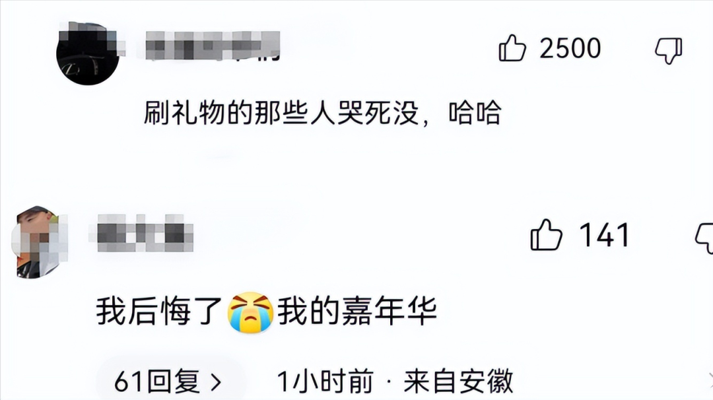Open the second commenter's avatar
The width and height of the screenshot is (713, 400).
tap(39, 242)
